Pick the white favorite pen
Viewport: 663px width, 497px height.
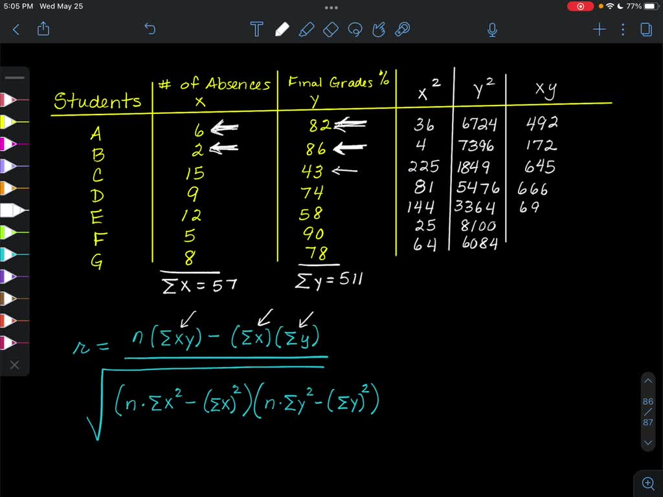(14, 210)
